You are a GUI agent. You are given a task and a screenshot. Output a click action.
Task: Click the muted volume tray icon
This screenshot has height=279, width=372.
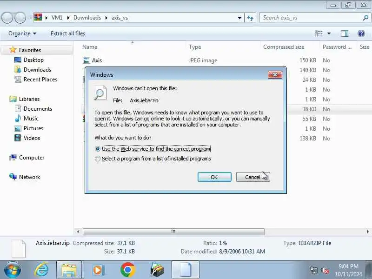pos(325,271)
